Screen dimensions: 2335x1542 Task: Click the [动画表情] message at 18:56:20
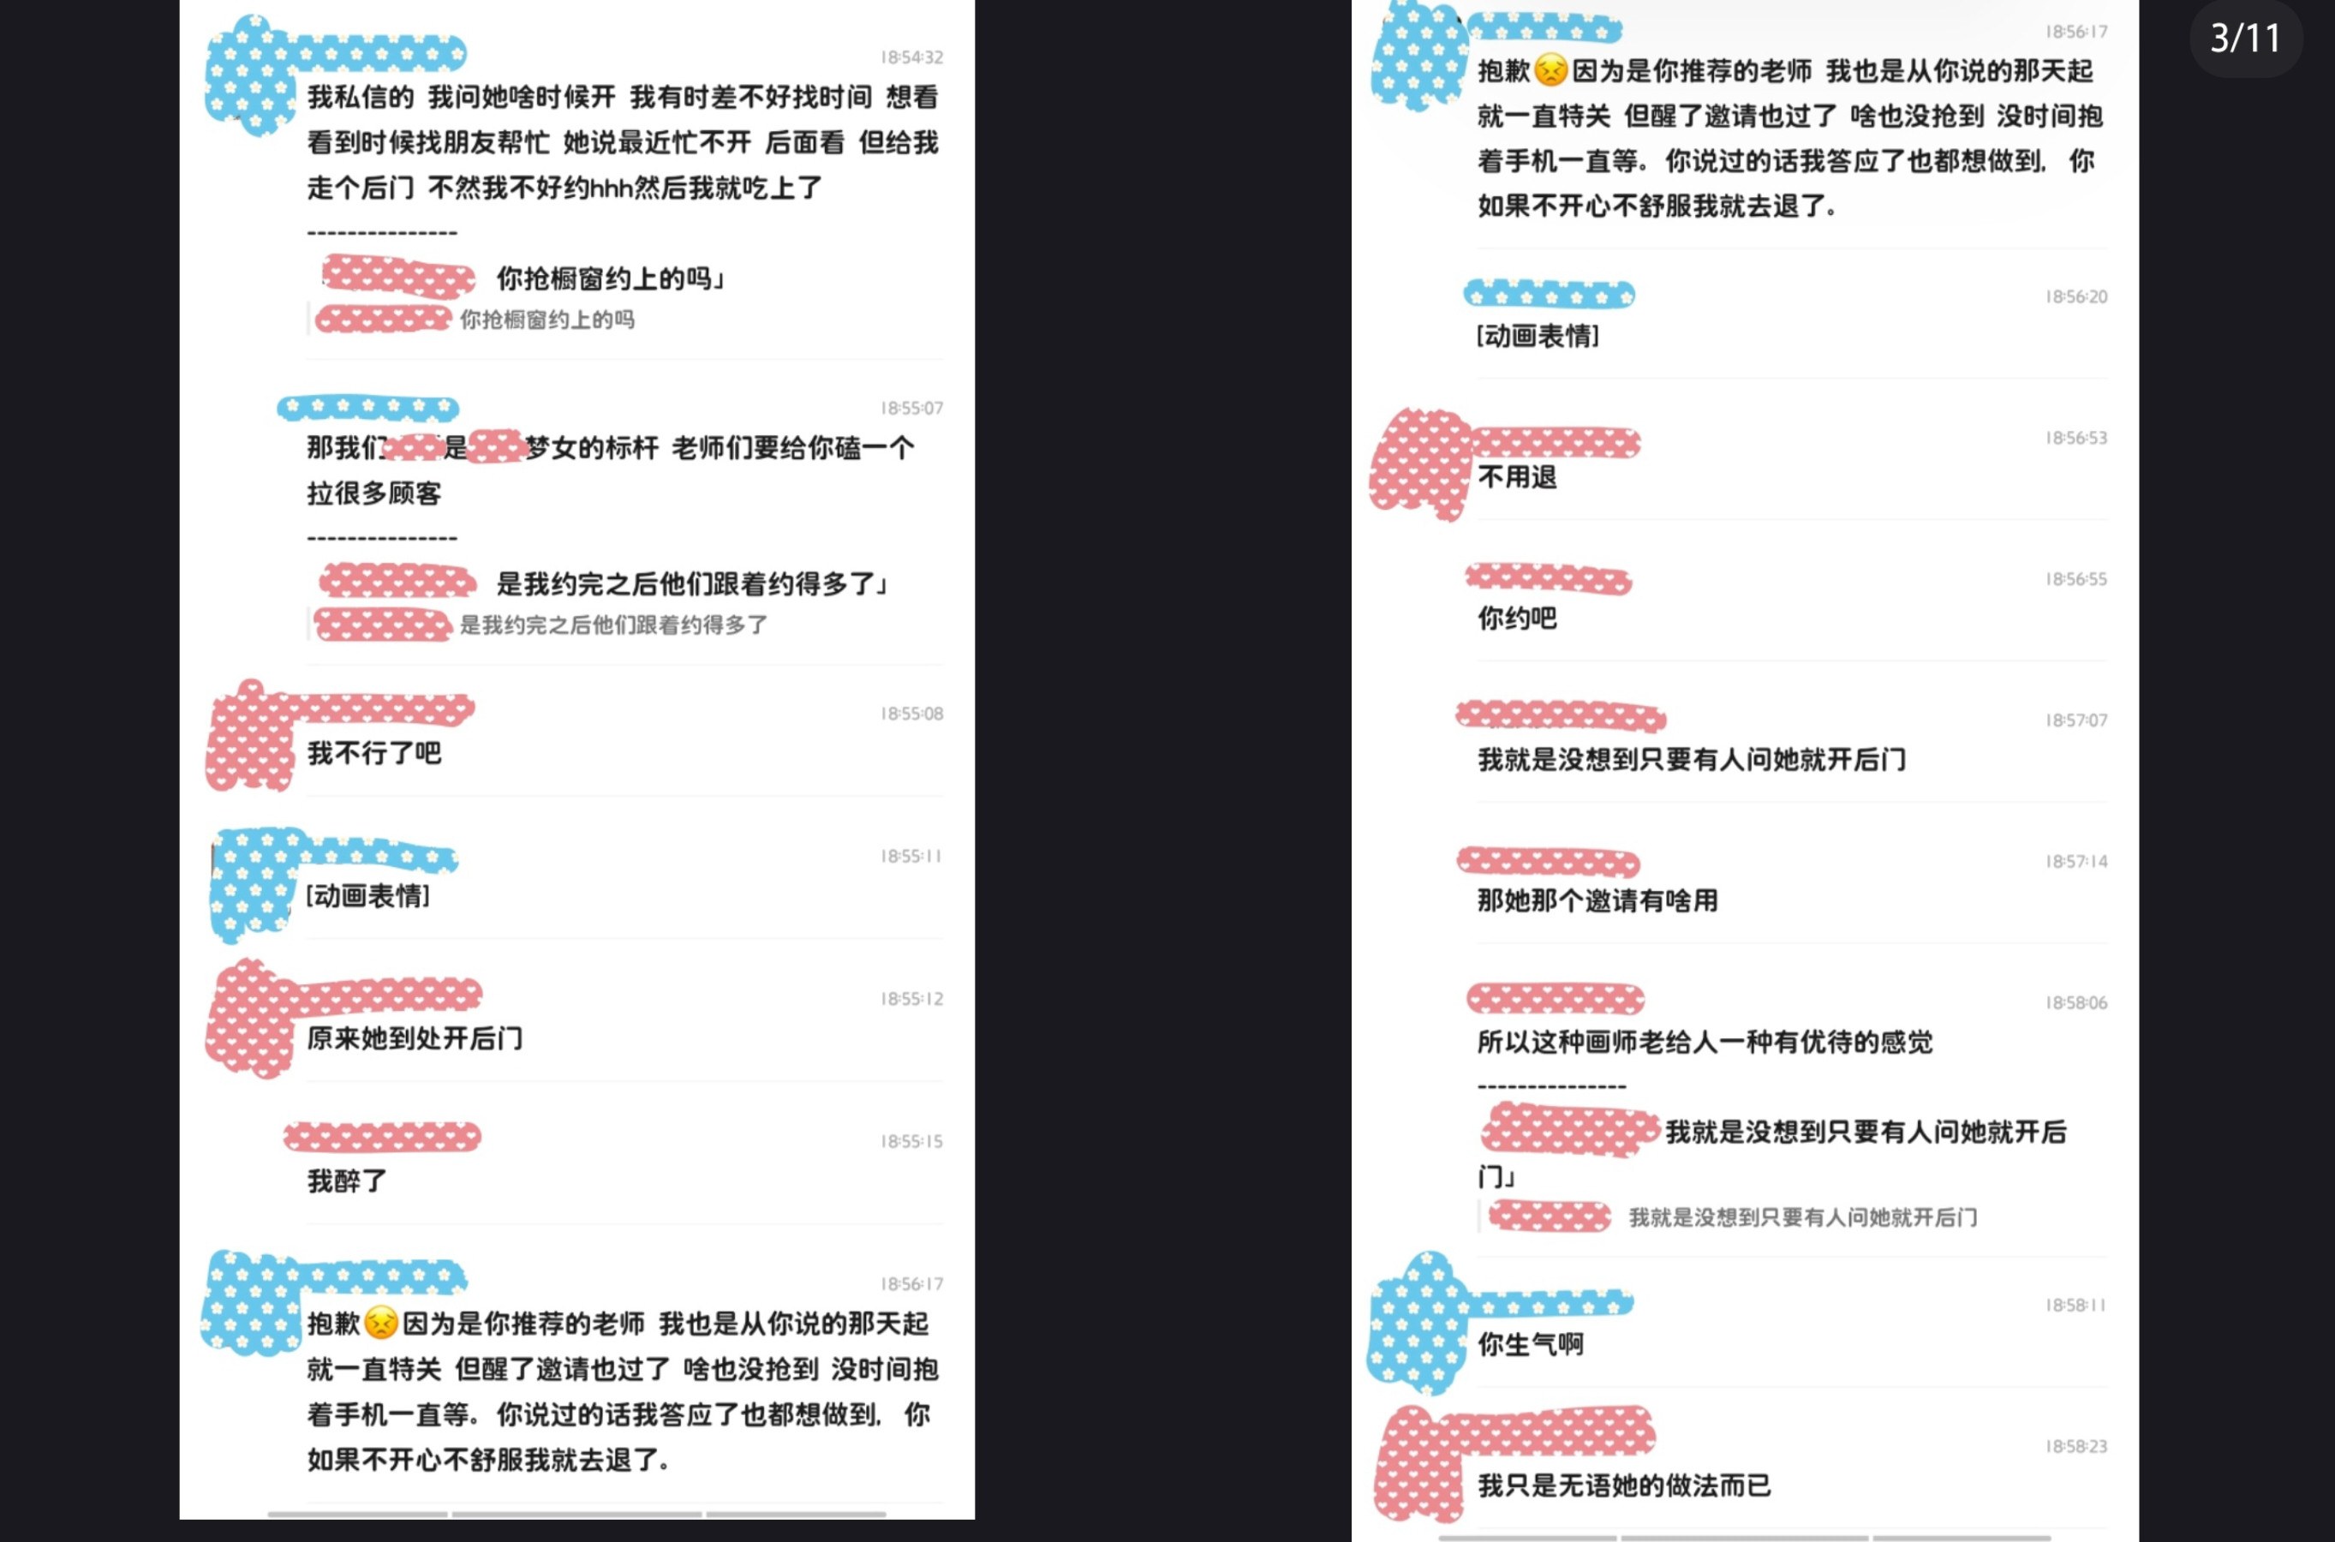coord(1538,337)
